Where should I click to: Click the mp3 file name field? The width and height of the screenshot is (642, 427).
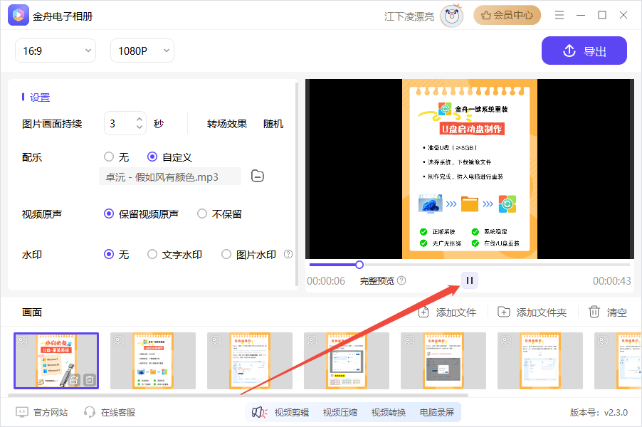click(x=170, y=177)
